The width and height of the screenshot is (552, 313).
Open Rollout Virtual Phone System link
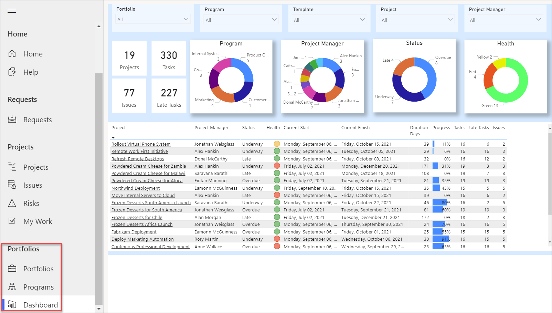coord(141,144)
